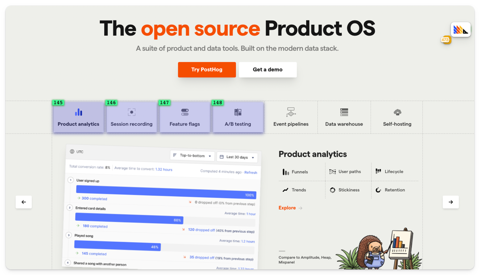
Task: Go to the next slide arrow
Action: pos(450,202)
